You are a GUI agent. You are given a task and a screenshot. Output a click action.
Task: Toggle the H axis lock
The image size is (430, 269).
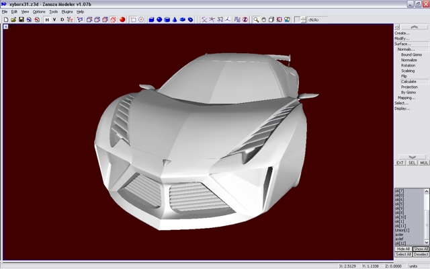tap(47, 20)
